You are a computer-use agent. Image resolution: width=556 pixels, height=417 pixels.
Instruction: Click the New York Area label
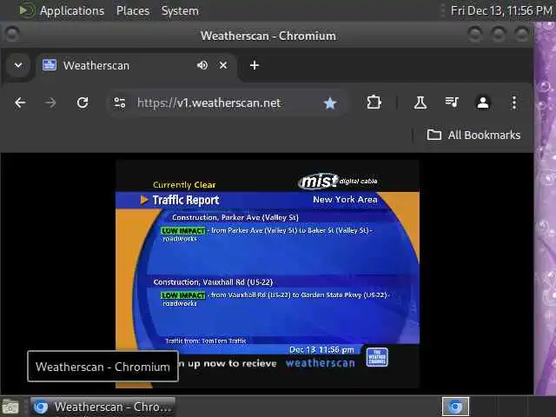click(x=345, y=199)
